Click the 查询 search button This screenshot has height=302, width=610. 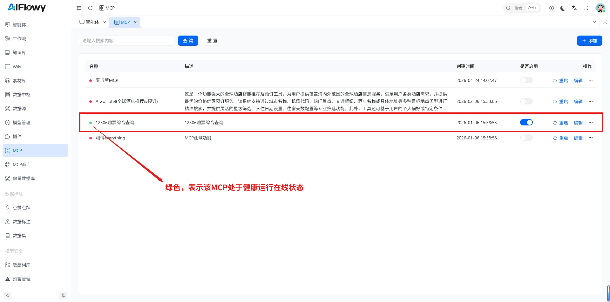[x=188, y=41]
